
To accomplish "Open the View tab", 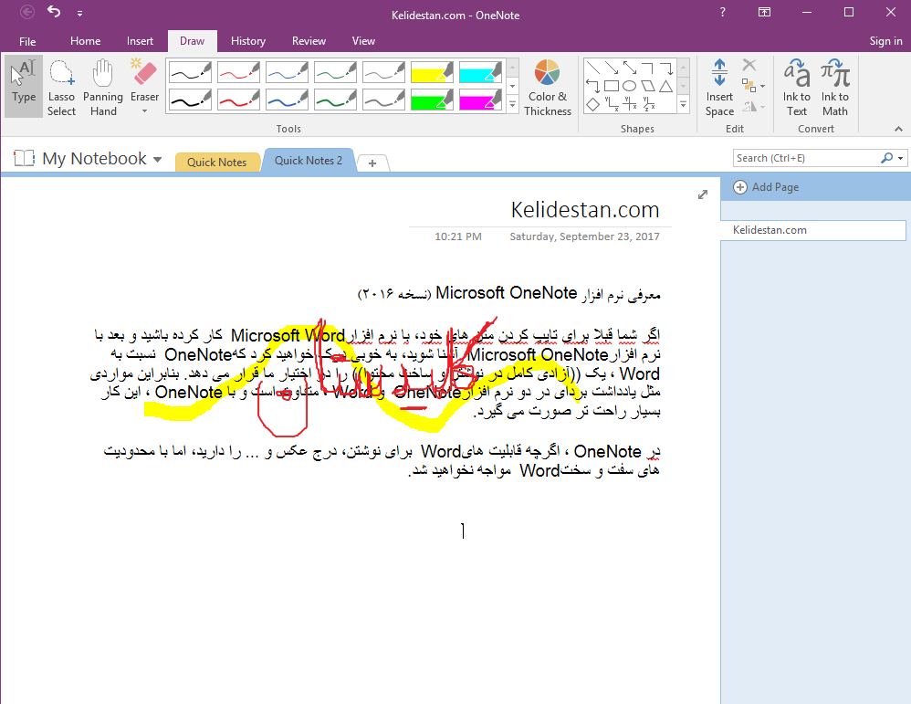I will click(x=363, y=41).
